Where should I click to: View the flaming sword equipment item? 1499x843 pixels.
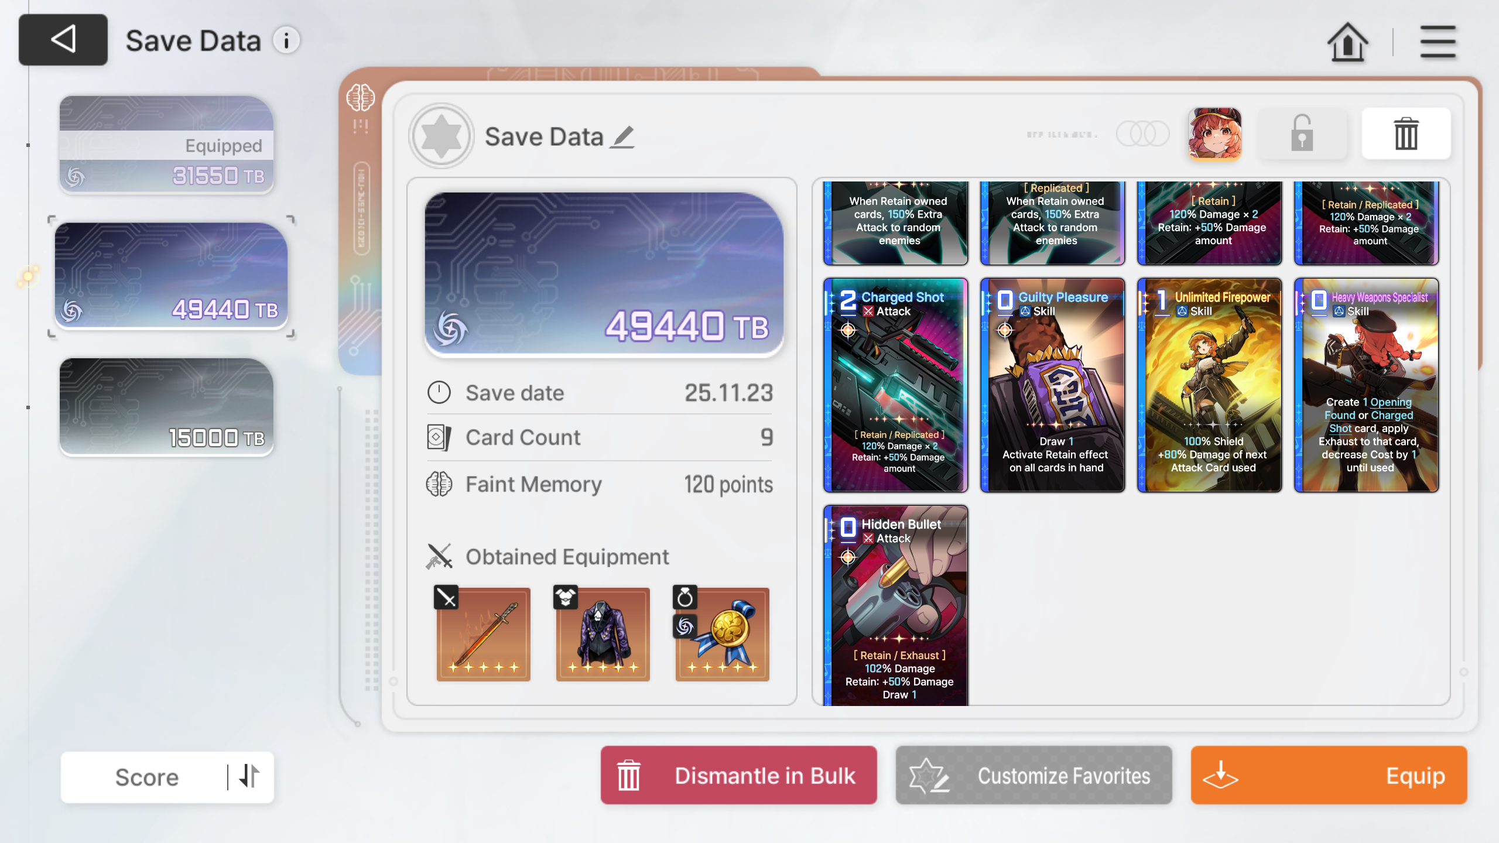[483, 634]
